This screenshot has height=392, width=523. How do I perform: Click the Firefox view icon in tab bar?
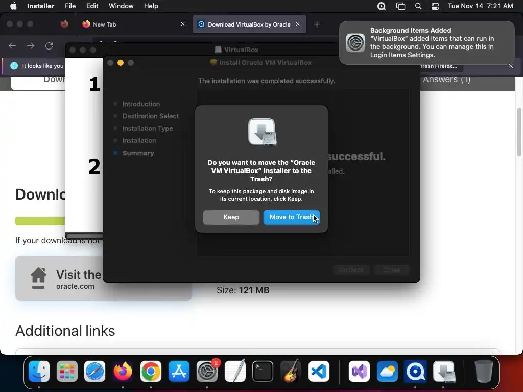64,24
